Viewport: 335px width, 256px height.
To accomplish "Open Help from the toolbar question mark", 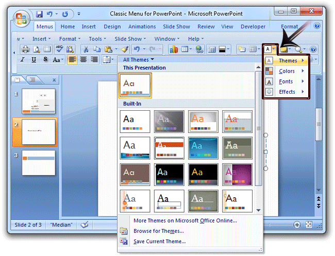I will click(313, 49).
